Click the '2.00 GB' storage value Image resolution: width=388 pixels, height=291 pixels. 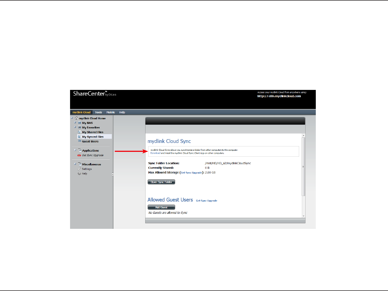coord(210,173)
